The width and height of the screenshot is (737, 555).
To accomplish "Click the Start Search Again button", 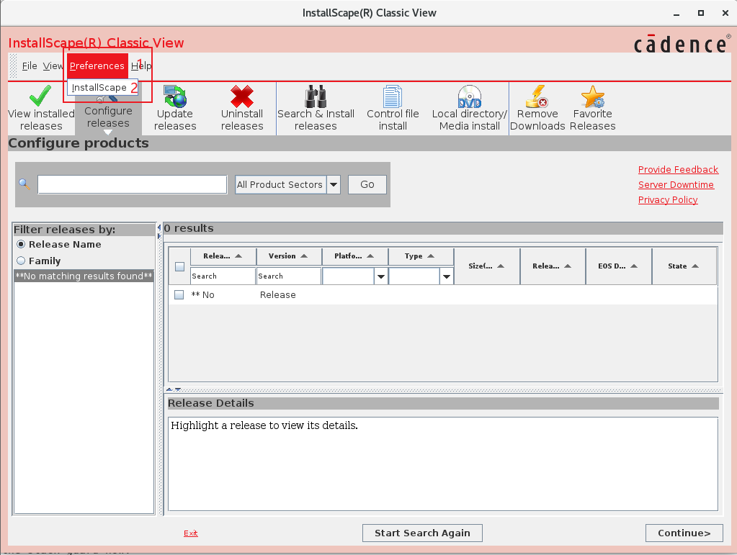I will coord(422,533).
